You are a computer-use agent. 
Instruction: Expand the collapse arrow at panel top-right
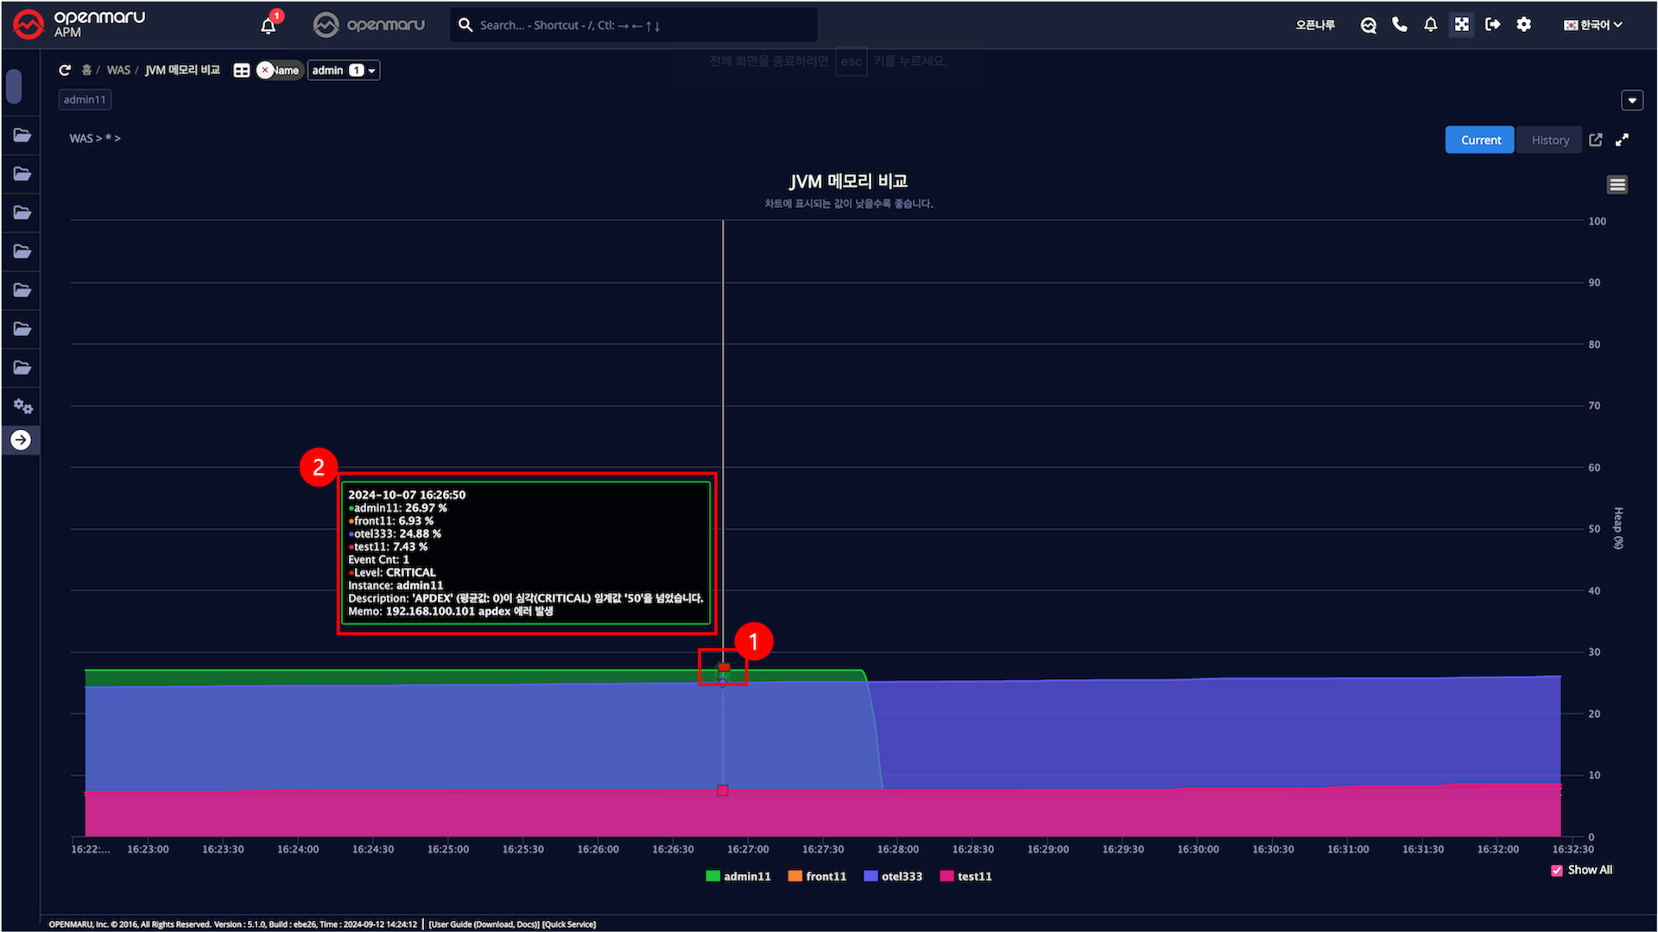click(1632, 100)
